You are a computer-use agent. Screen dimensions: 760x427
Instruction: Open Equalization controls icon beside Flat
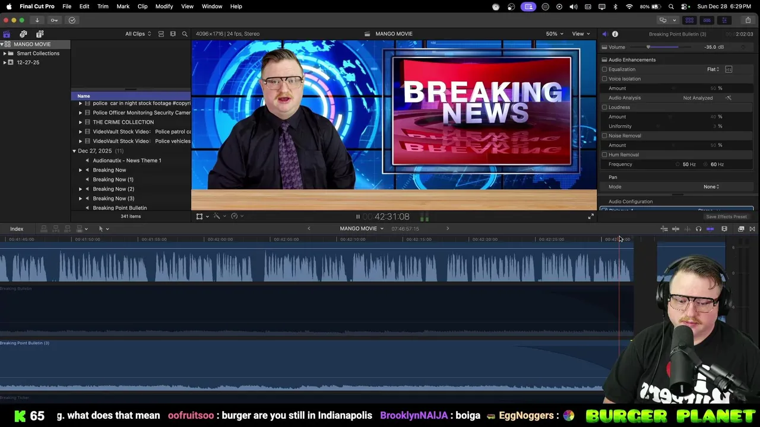[x=729, y=69]
